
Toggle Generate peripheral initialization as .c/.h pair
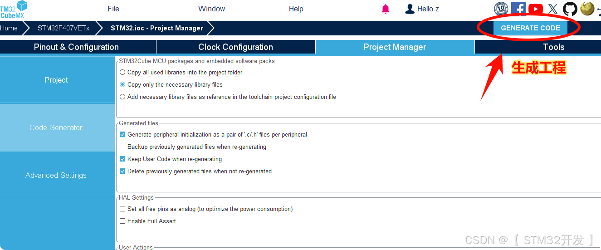[122, 134]
